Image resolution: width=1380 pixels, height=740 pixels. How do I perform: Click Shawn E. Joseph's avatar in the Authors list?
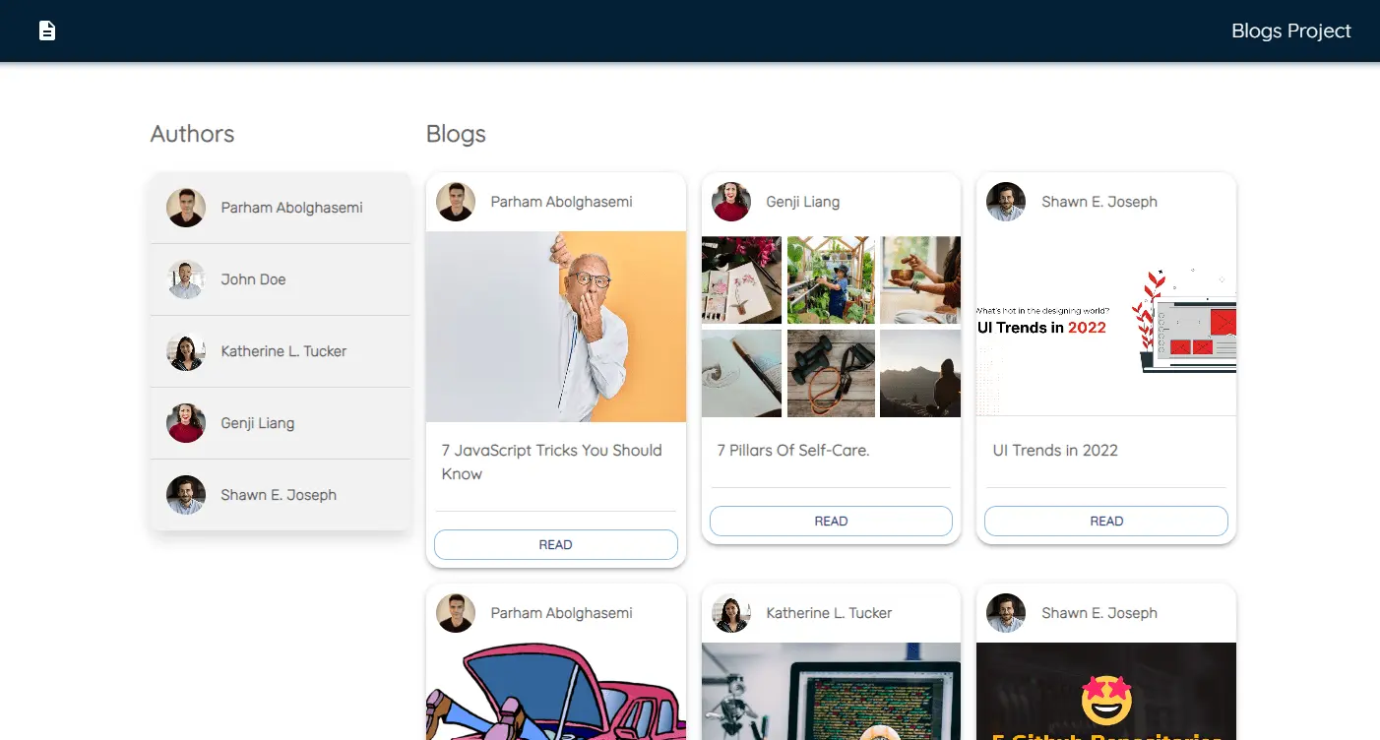186,495
